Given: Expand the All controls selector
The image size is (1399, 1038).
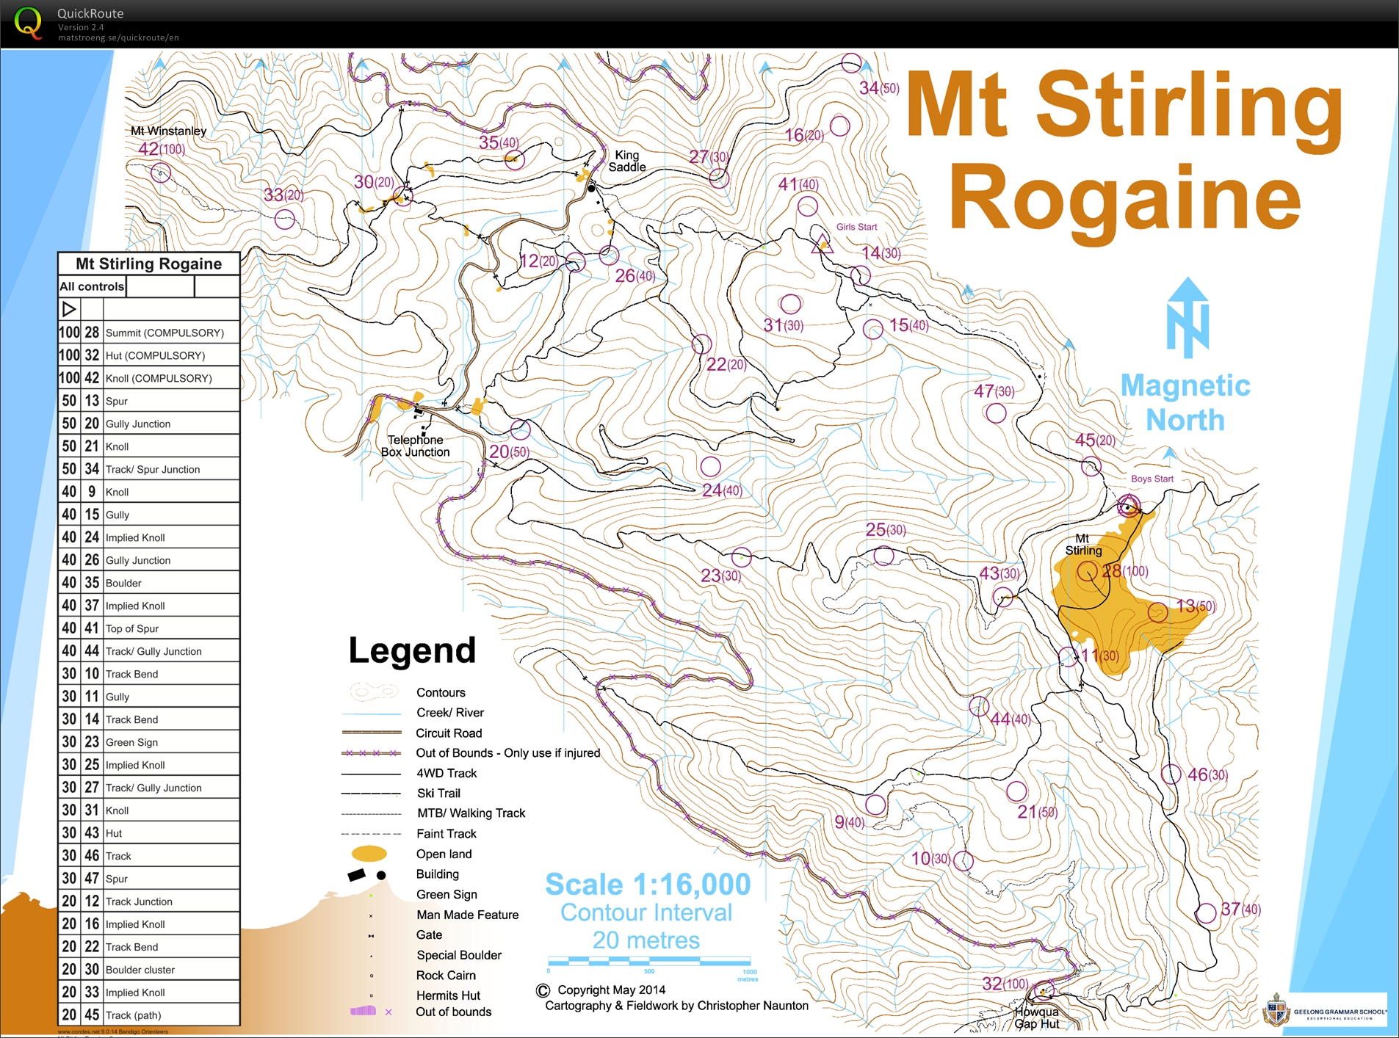Looking at the screenshot, I should pos(91,286).
